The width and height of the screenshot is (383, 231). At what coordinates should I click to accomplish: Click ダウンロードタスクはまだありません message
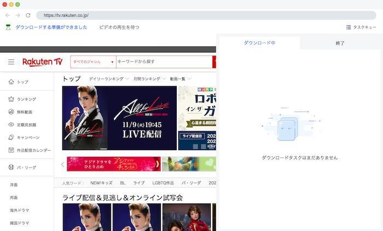300,158
